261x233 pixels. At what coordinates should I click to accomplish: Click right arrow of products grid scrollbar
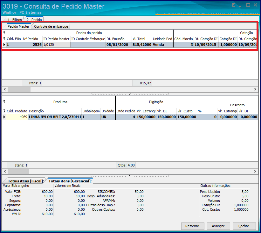pyautogui.click(x=255, y=171)
